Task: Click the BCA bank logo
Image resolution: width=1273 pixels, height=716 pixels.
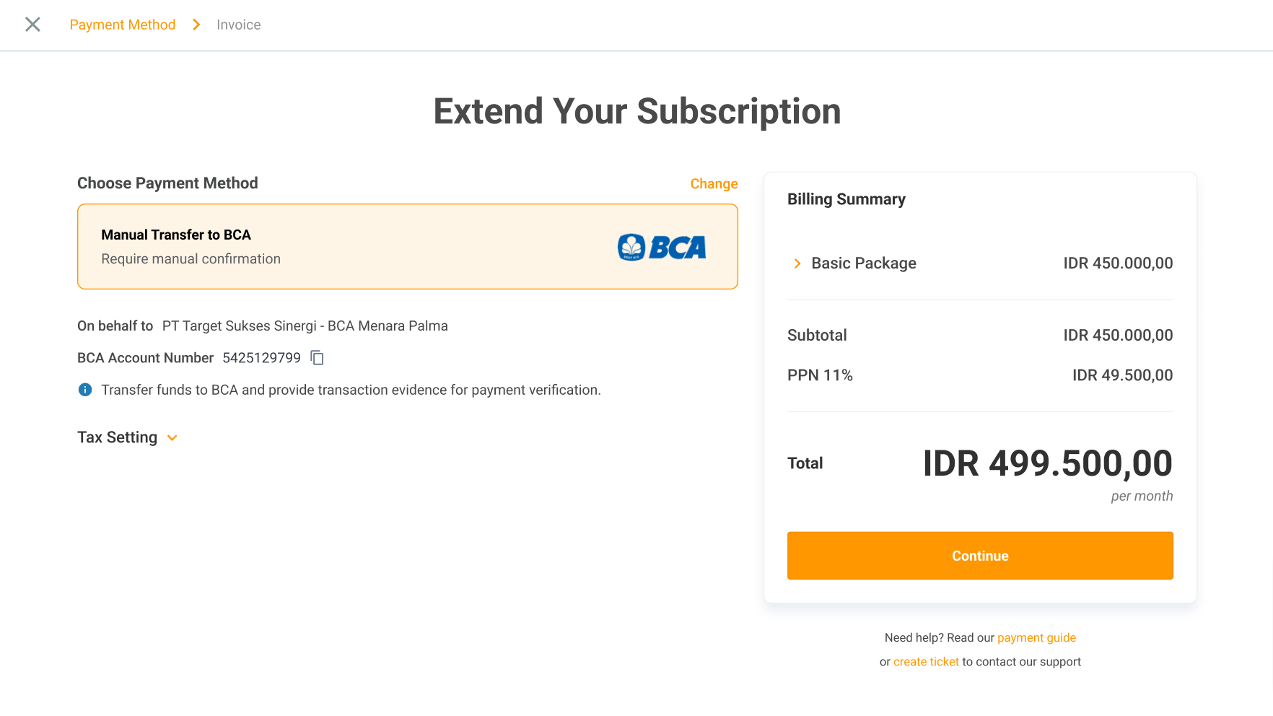Action: coord(662,247)
